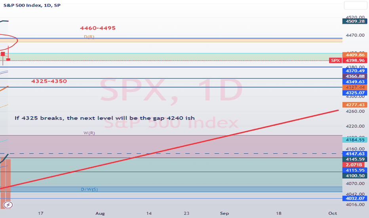The width and height of the screenshot is (369, 218).
Task: Click the red volume bars at bottom left
Action: pyautogui.click(x=6, y=184)
